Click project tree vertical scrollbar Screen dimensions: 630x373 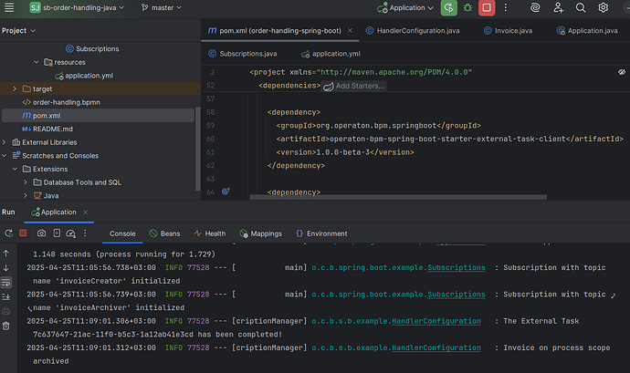[197, 149]
